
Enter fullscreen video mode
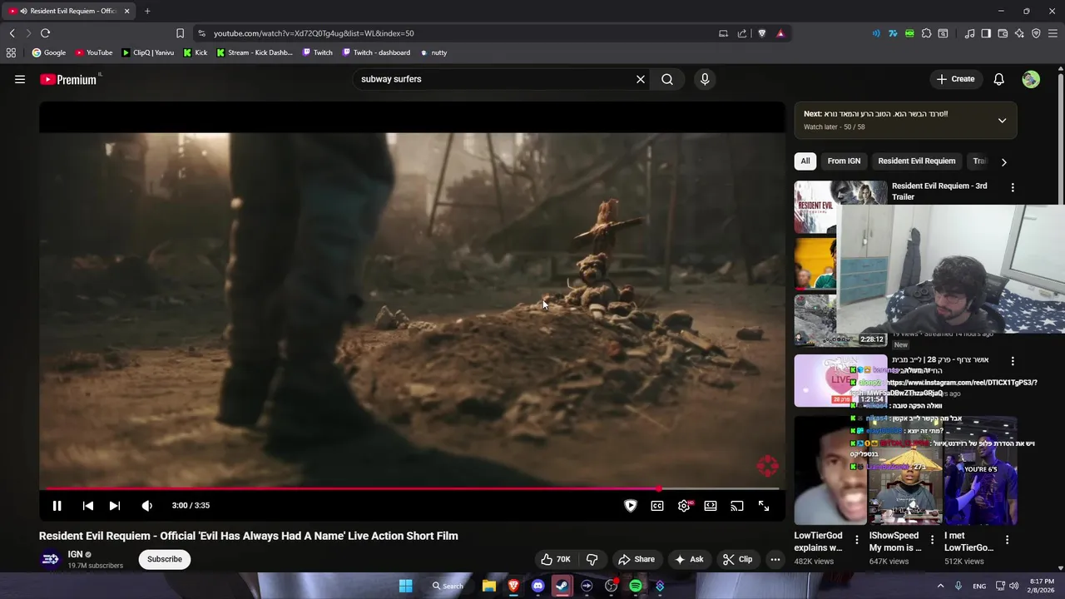pos(764,506)
